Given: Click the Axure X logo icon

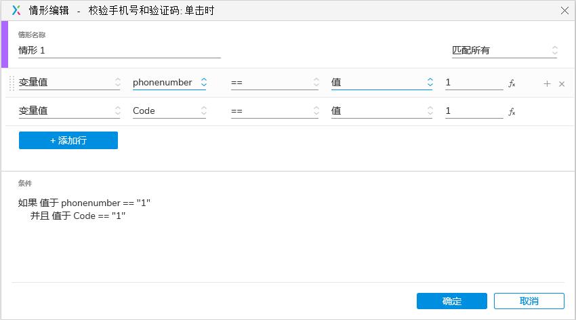Looking at the screenshot, I should (16, 10).
